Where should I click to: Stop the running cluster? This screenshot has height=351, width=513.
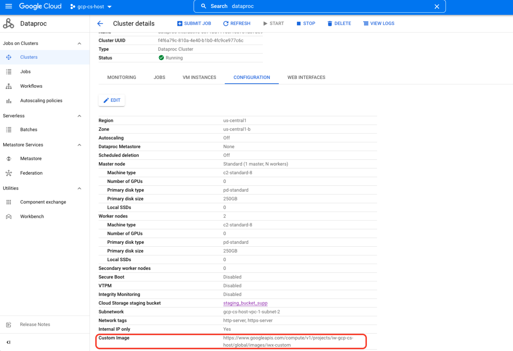click(x=306, y=23)
